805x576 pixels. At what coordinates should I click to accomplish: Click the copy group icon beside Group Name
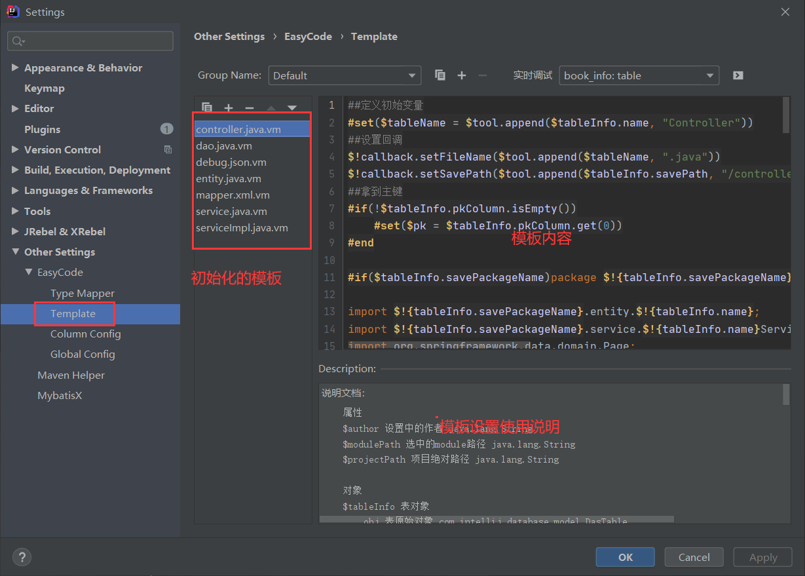(440, 75)
